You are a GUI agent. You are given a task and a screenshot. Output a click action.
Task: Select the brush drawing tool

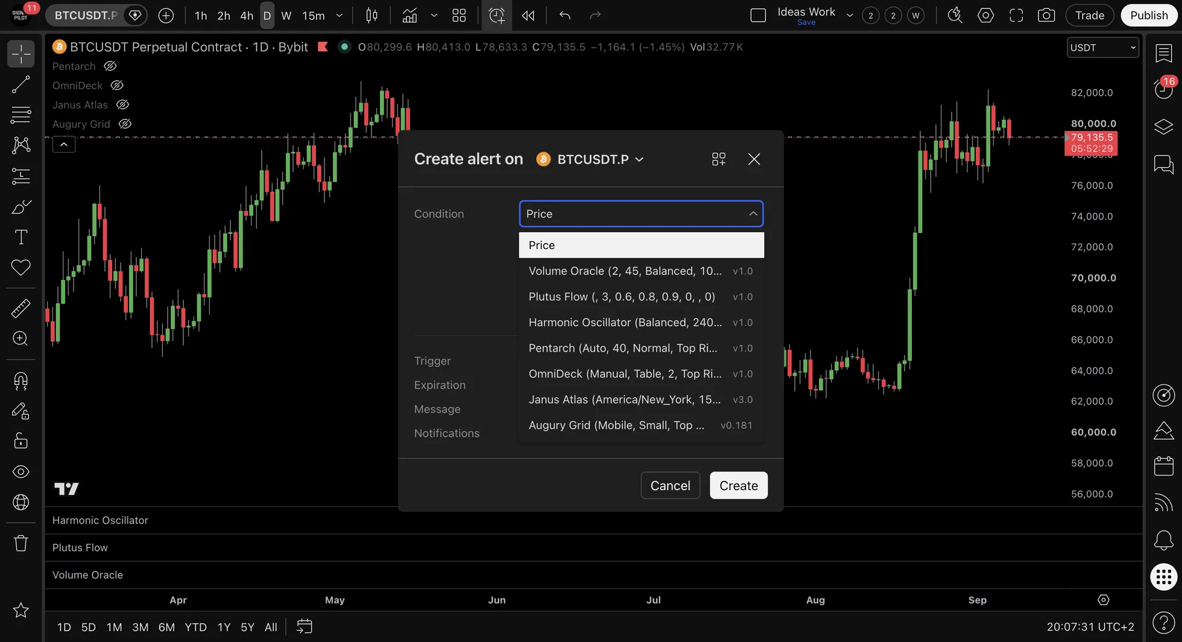pyautogui.click(x=21, y=207)
